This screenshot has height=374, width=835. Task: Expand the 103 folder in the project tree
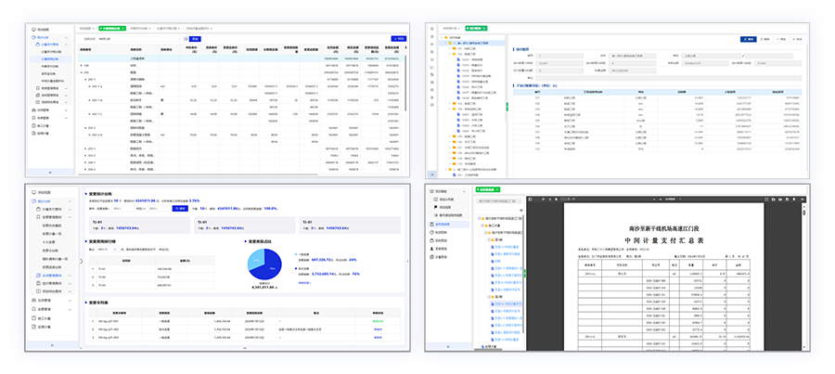click(x=449, y=103)
